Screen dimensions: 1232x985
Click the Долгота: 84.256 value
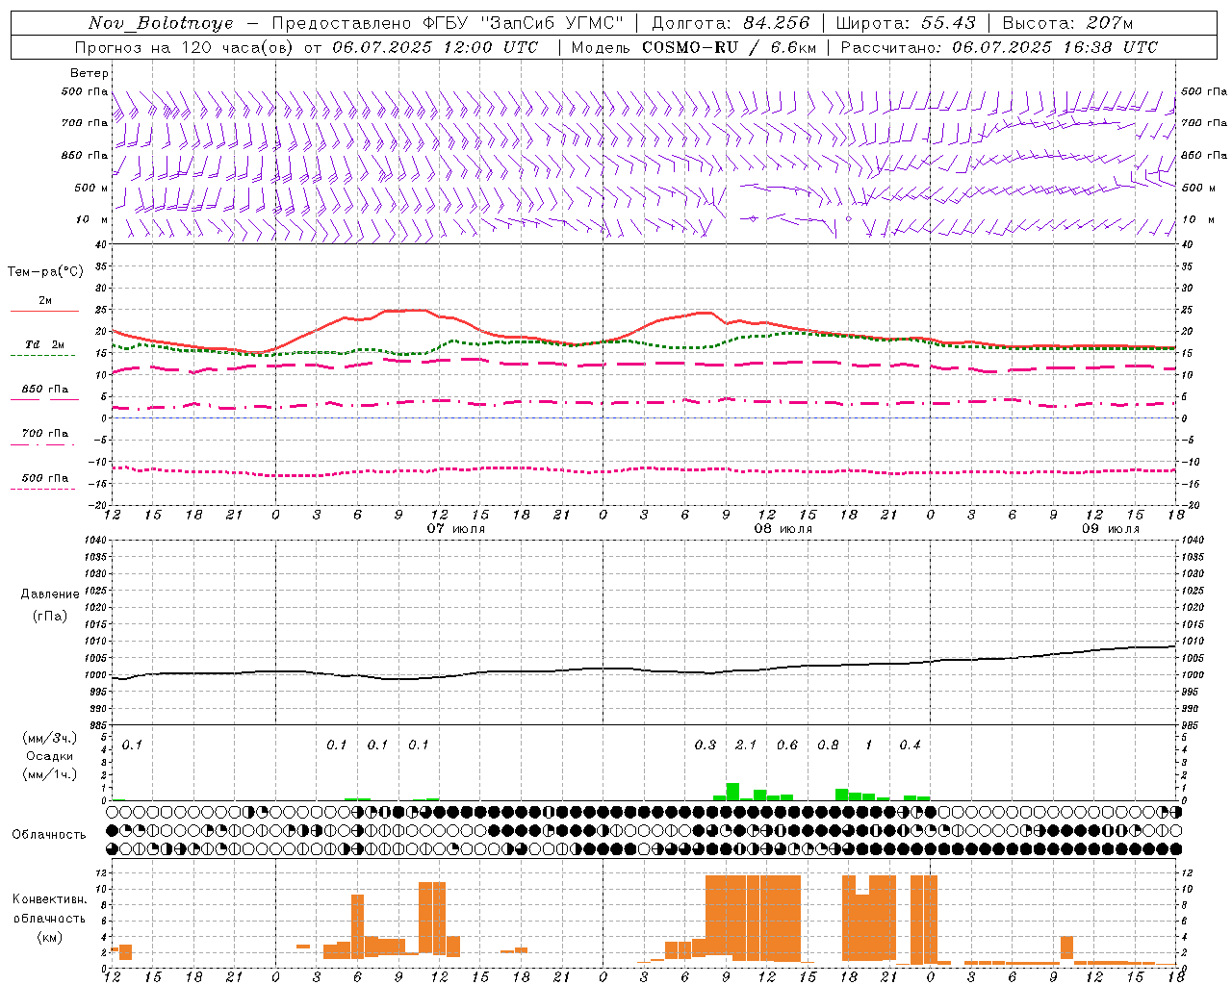point(731,23)
